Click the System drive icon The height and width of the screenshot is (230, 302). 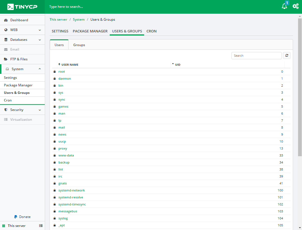tap(7, 69)
